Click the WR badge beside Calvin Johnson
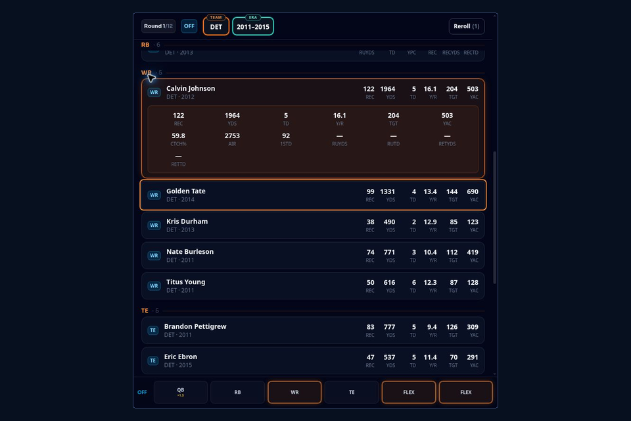Viewport: 631px width, 421px height. click(154, 92)
